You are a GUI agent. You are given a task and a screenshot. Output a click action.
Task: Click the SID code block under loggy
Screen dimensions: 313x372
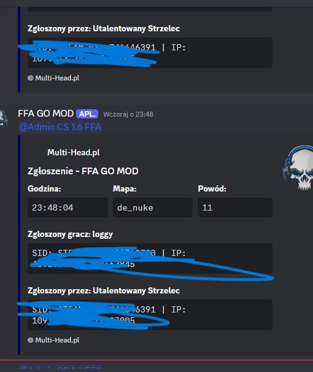coord(150,258)
